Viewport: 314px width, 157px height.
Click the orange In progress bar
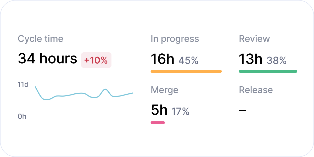pyautogui.click(x=186, y=71)
